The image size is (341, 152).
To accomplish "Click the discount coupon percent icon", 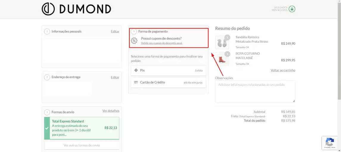I will tap(134, 40).
